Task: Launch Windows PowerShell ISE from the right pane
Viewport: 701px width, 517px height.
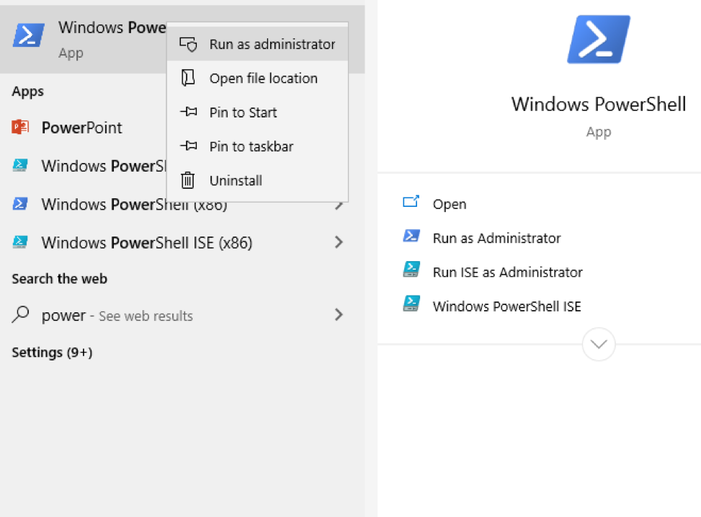Action: point(506,306)
